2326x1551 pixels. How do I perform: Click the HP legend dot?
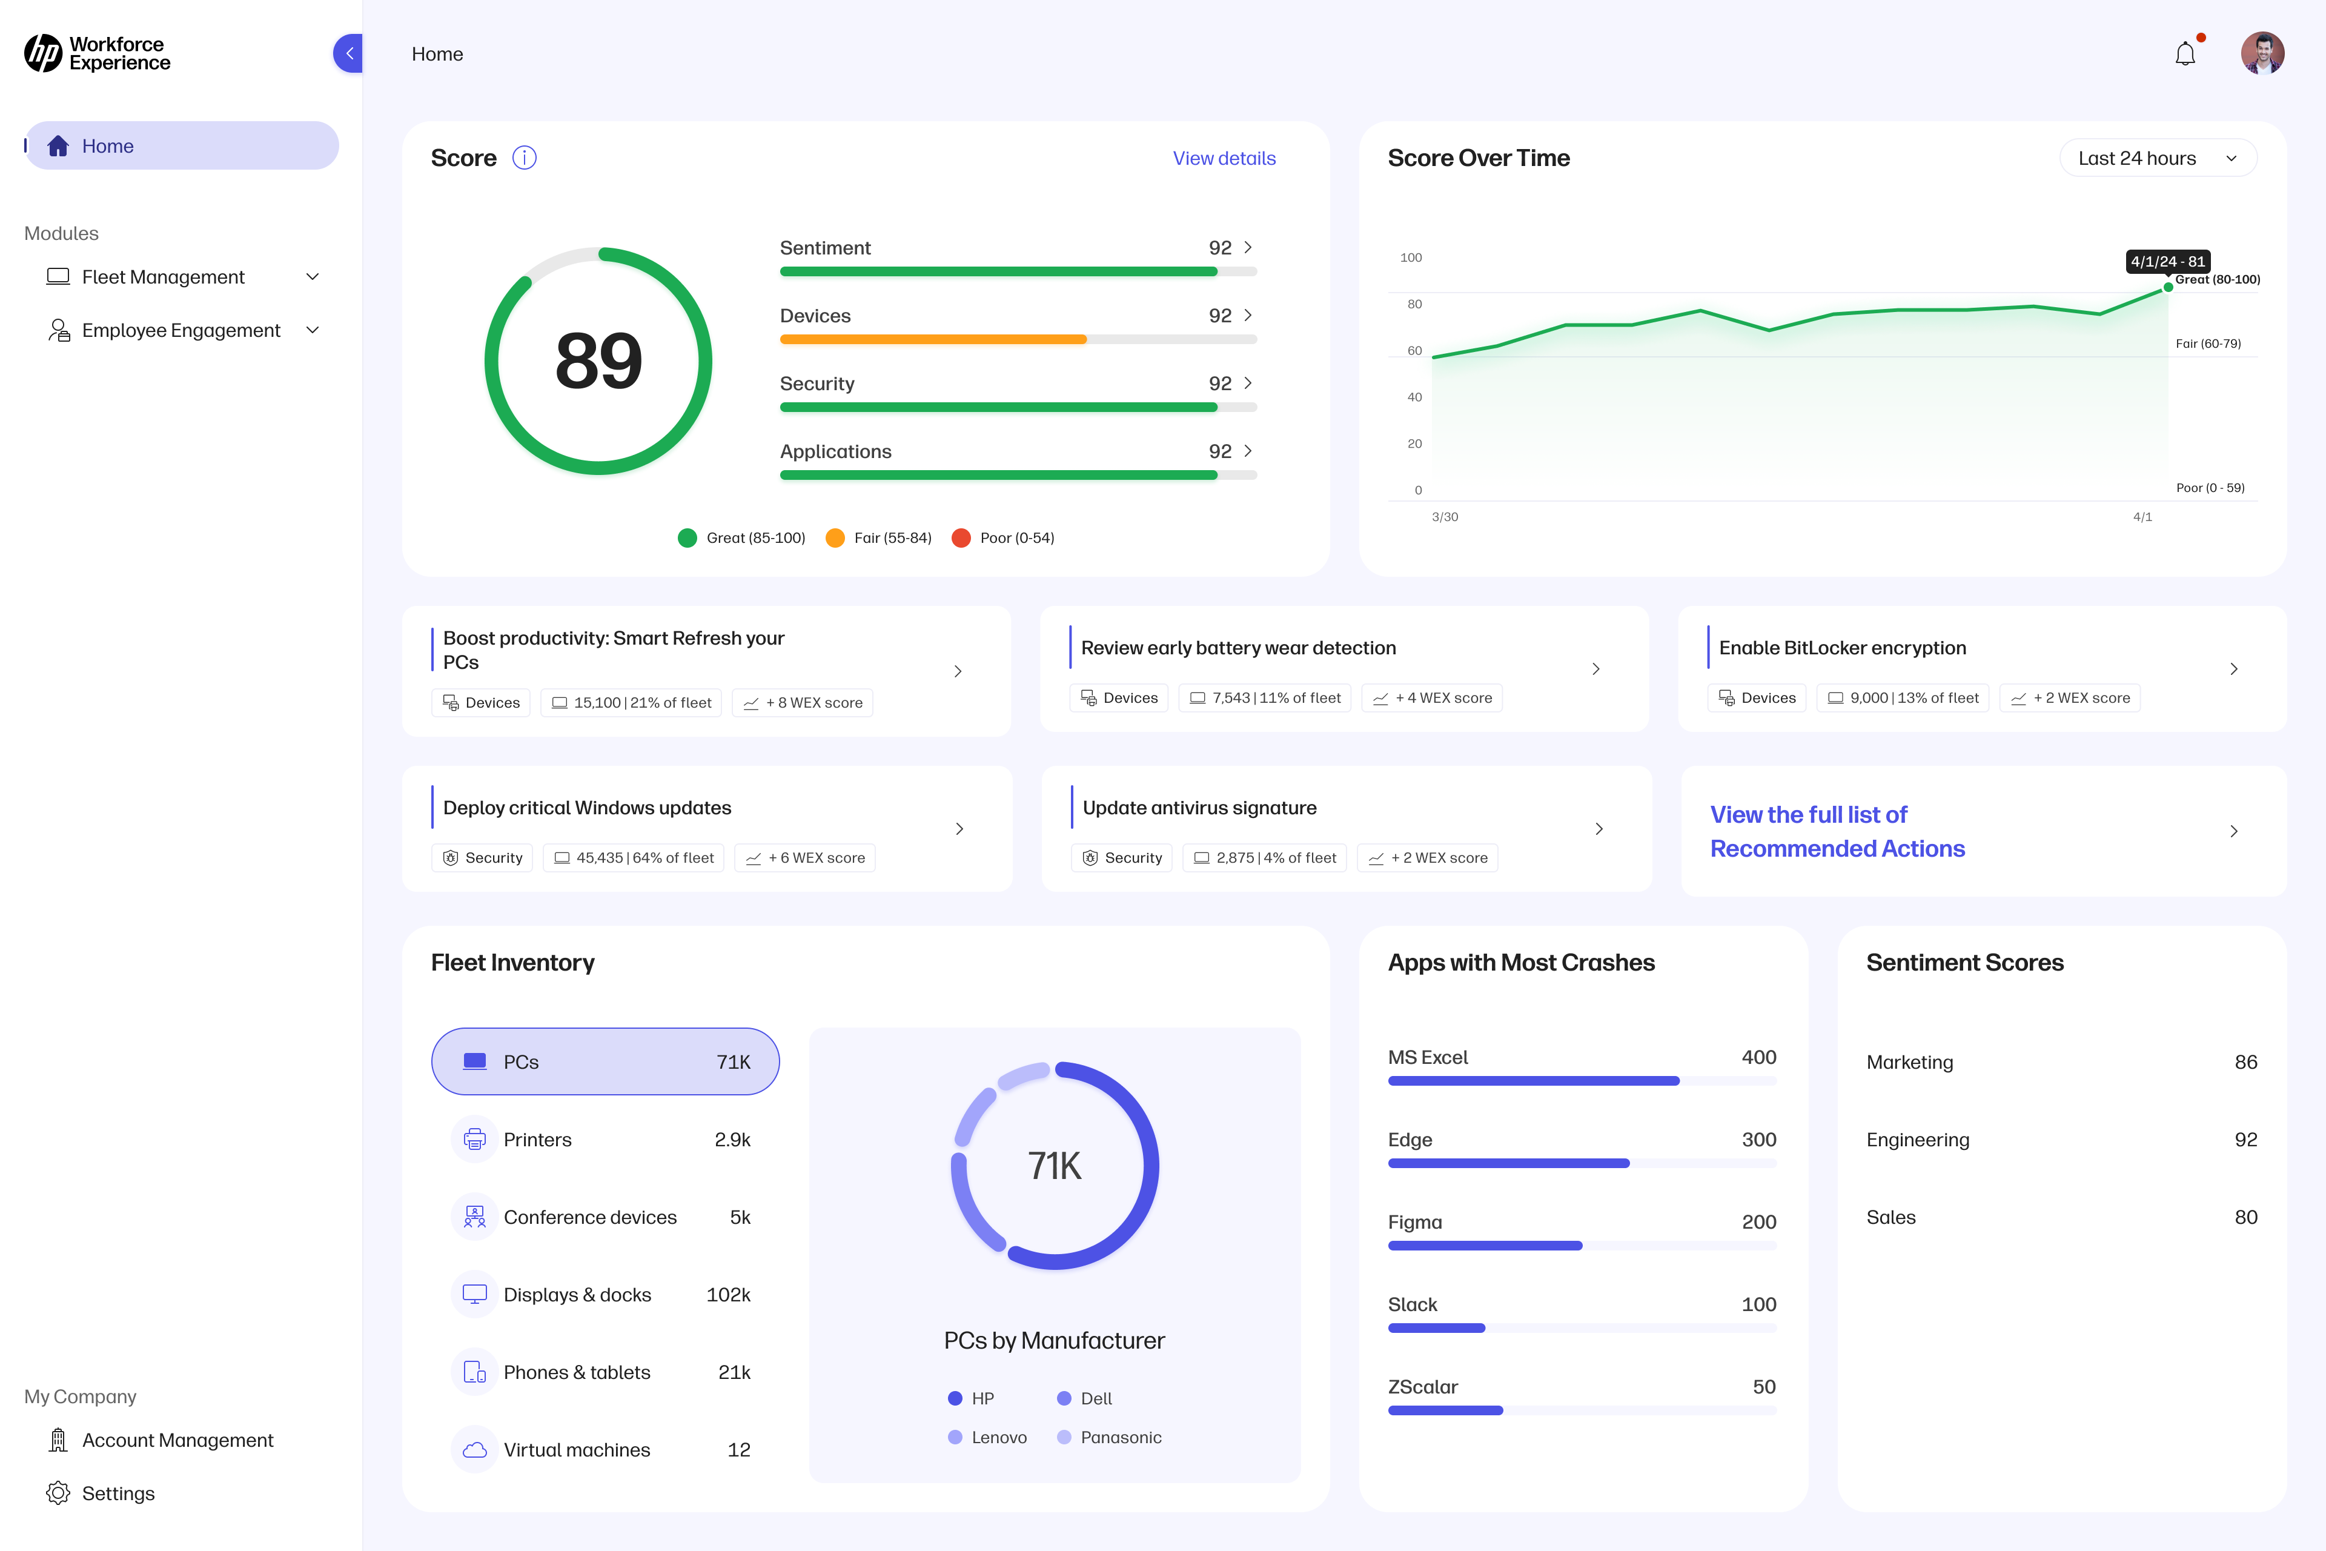(955, 1399)
